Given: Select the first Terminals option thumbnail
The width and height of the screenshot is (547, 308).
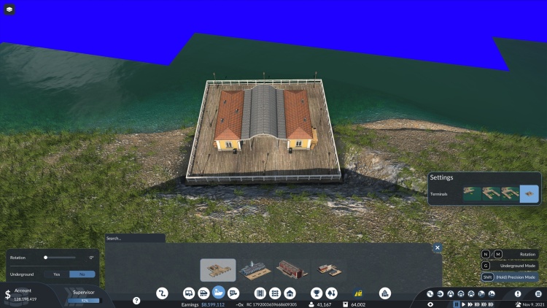Looking at the screenshot, I should click(x=473, y=194).
